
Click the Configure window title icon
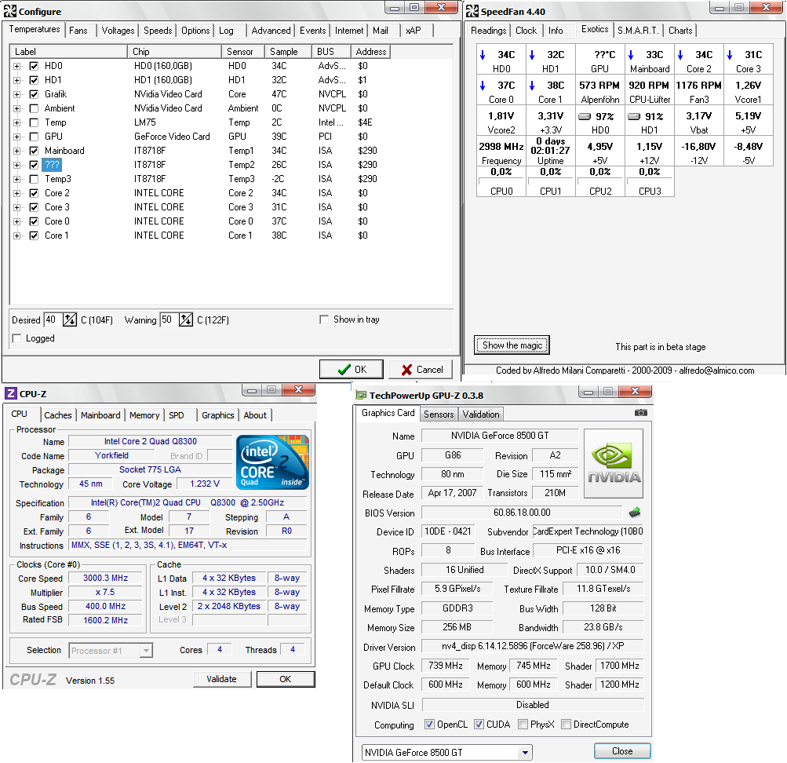(x=10, y=11)
